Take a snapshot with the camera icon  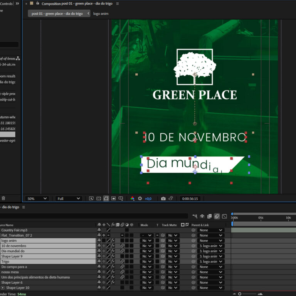[x=163, y=198]
